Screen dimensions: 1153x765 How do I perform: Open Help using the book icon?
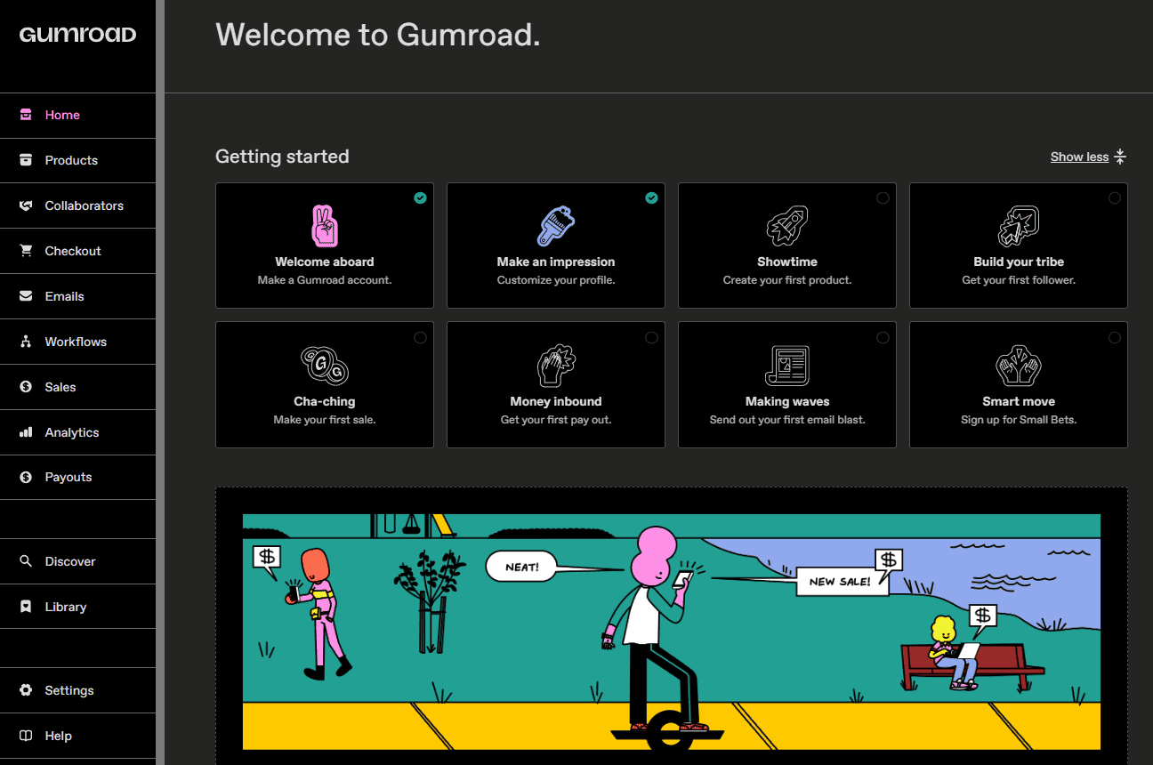tap(27, 736)
